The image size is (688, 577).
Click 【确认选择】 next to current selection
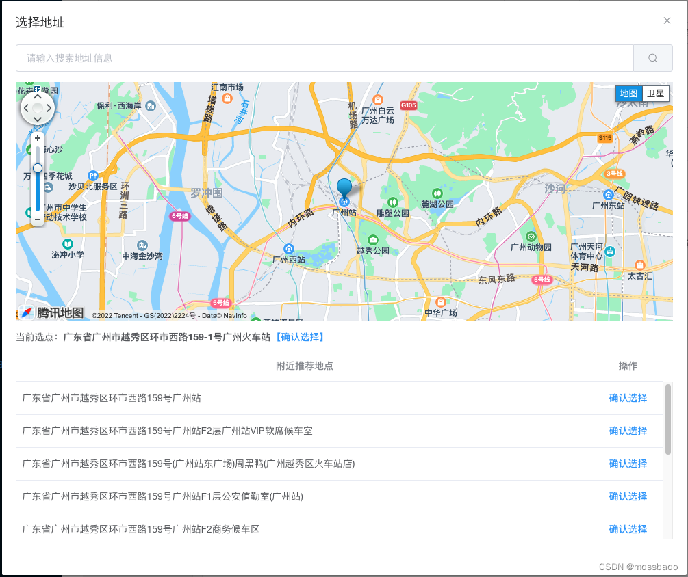(303, 336)
